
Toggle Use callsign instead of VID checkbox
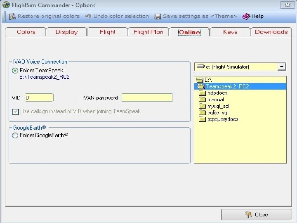click(16, 111)
